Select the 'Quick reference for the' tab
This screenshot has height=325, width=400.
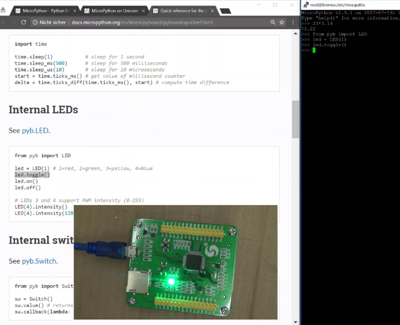tap(183, 11)
